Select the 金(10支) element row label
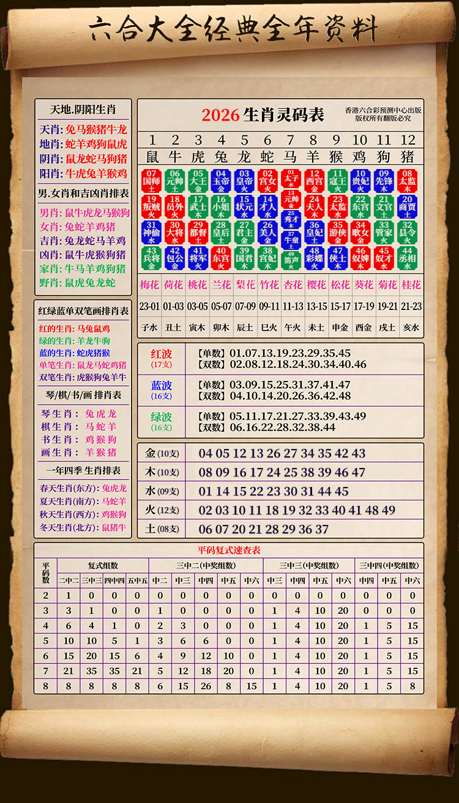The width and height of the screenshot is (459, 803). (x=162, y=453)
